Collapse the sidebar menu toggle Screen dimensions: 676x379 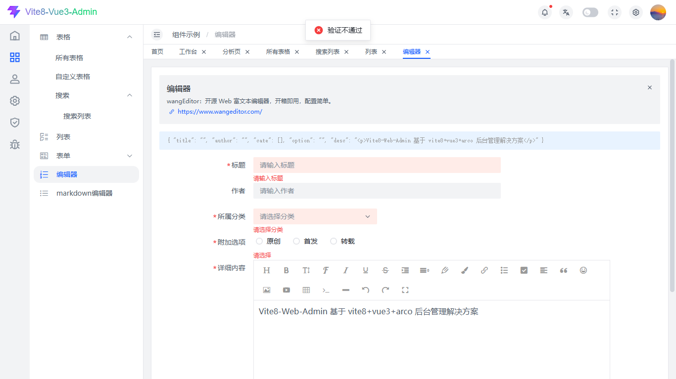[157, 35]
